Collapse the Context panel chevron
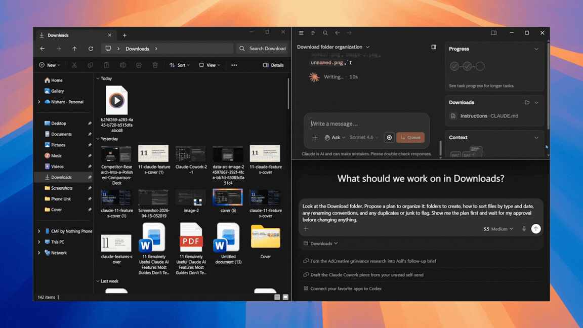The image size is (583, 328). coord(536,138)
